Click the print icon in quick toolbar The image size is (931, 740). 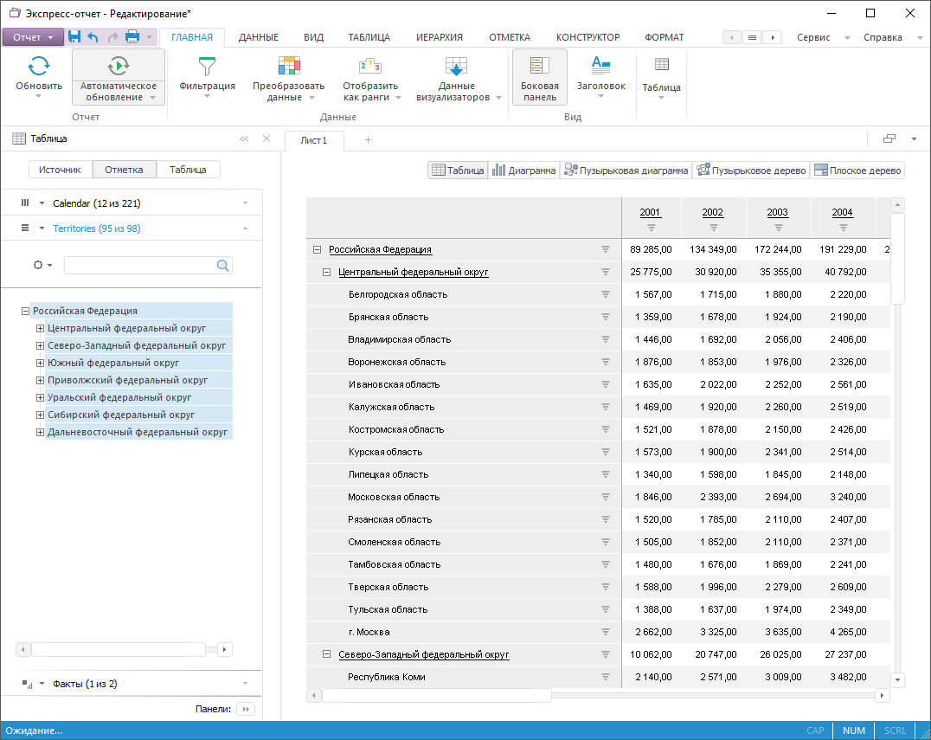(132, 36)
